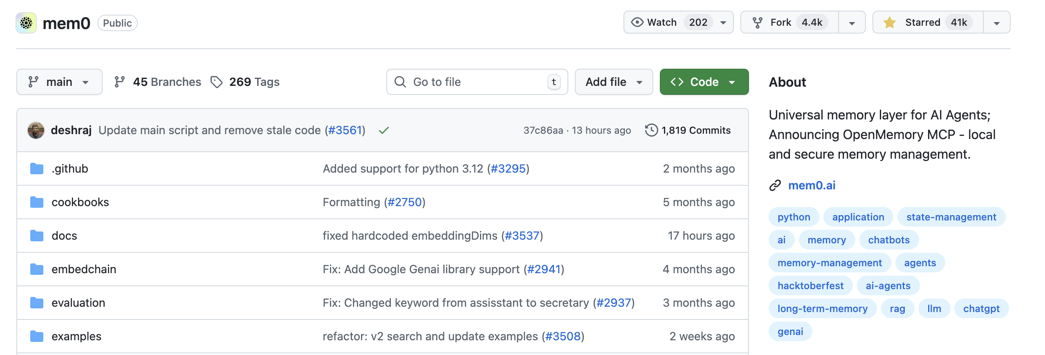Image resolution: width=1045 pixels, height=355 pixels.
Task: Click the Fork button icon
Action: 757,22
